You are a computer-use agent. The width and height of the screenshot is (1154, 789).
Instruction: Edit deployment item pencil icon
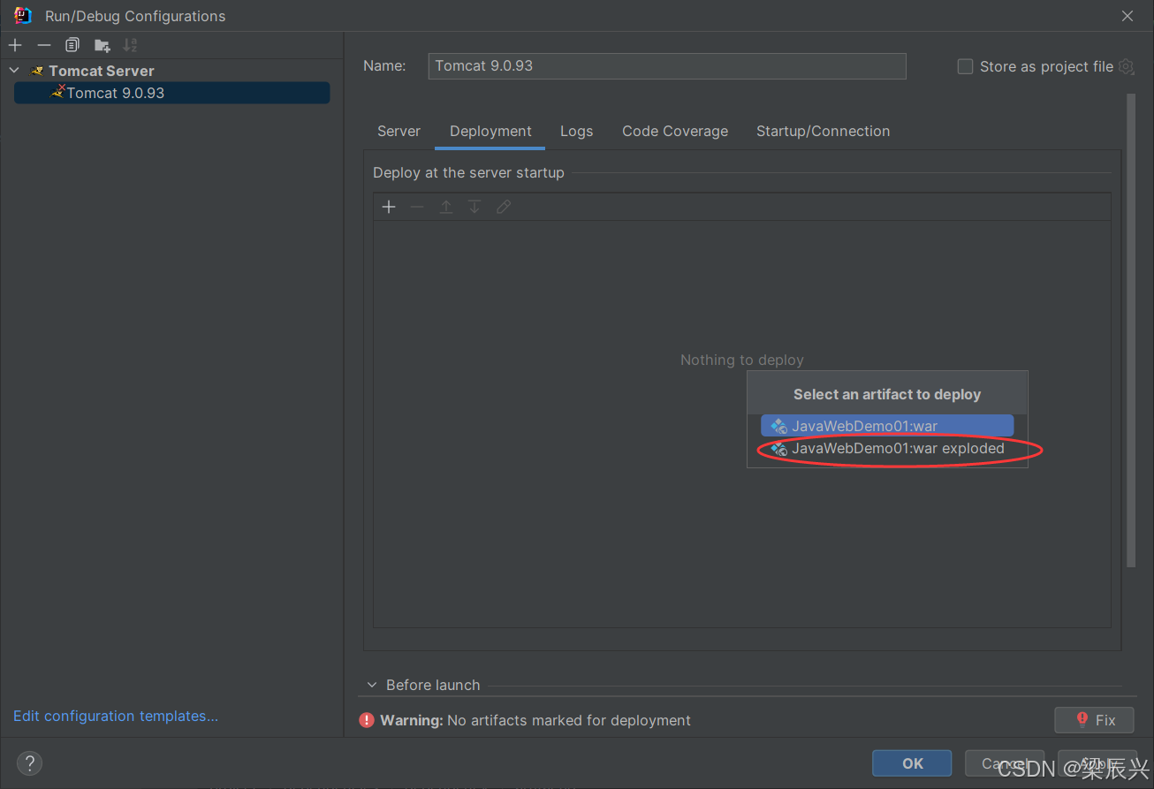(504, 207)
